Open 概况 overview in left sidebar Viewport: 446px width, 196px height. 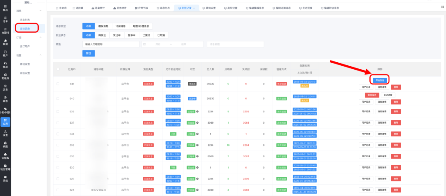tap(5, 6)
